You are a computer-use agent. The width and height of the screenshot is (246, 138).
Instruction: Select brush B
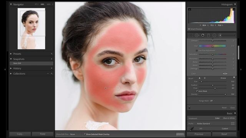point(204,78)
